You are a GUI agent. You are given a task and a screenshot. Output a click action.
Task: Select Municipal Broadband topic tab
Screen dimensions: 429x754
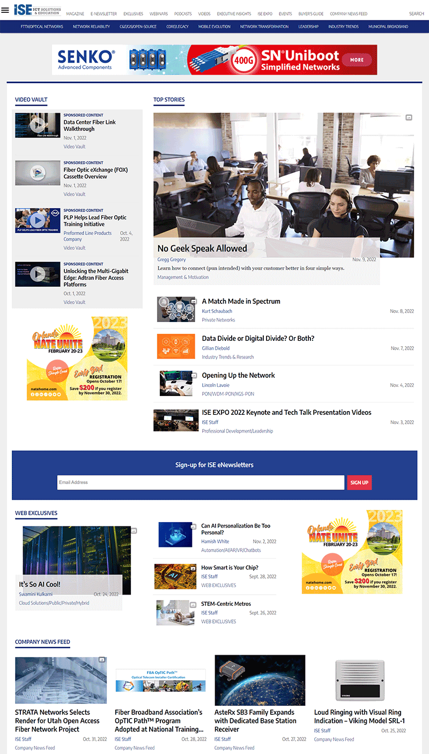pyautogui.click(x=388, y=26)
